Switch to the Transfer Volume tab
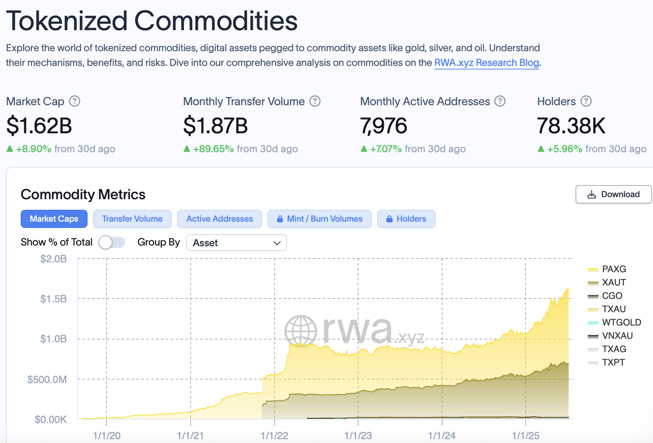 click(x=132, y=219)
